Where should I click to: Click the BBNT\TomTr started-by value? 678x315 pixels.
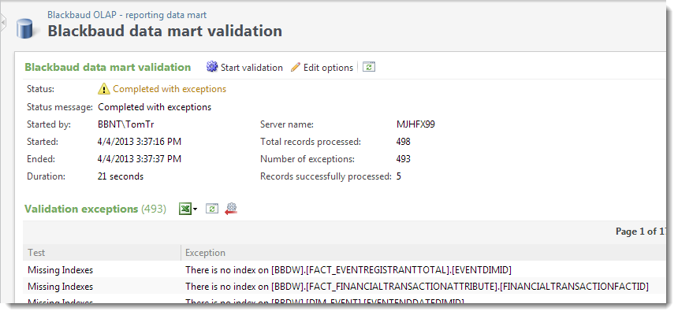point(126,124)
